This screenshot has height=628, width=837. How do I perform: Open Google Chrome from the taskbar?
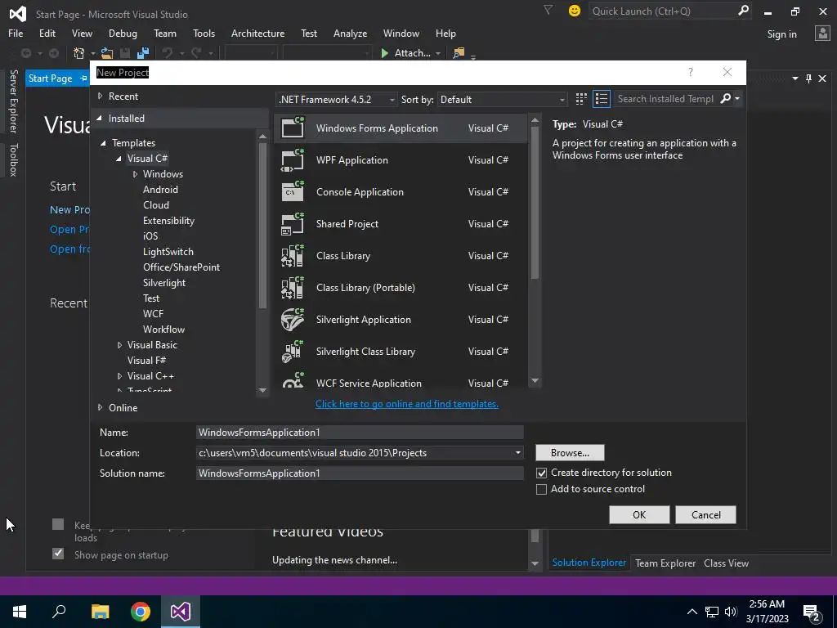click(x=141, y=612)
